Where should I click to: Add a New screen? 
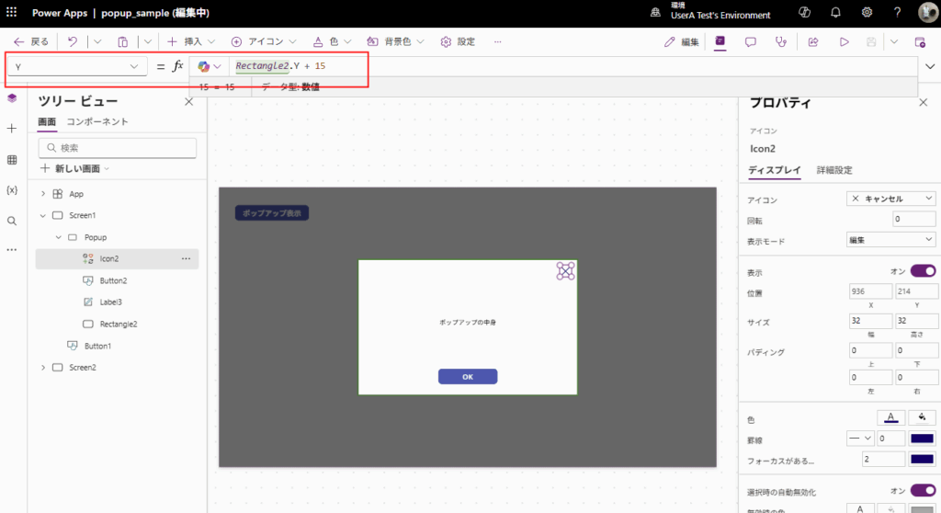[x=74, y=169]
